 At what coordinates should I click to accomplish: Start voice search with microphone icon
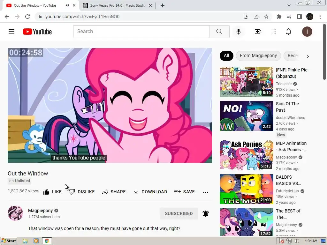tap(238, 32)
